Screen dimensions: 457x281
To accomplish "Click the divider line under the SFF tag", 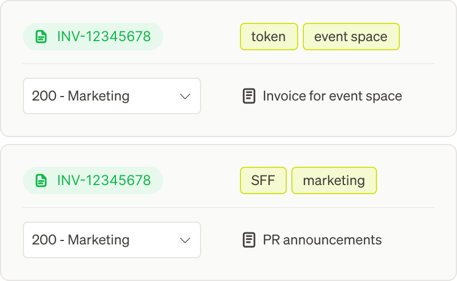I will [x=263, y=207].
